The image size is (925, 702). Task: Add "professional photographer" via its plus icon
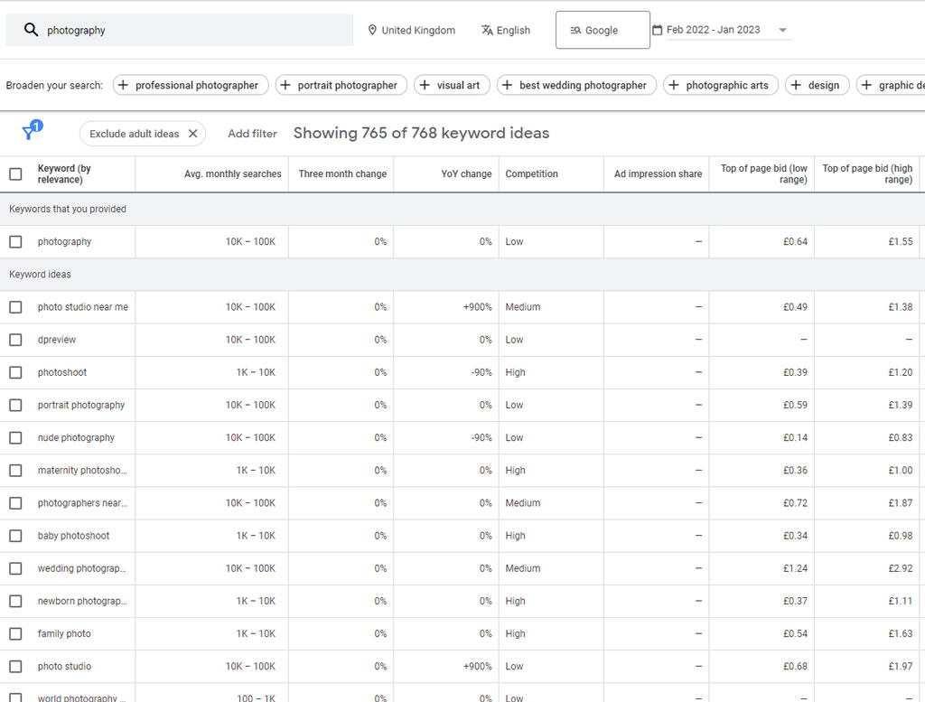(x=123, y=85)
